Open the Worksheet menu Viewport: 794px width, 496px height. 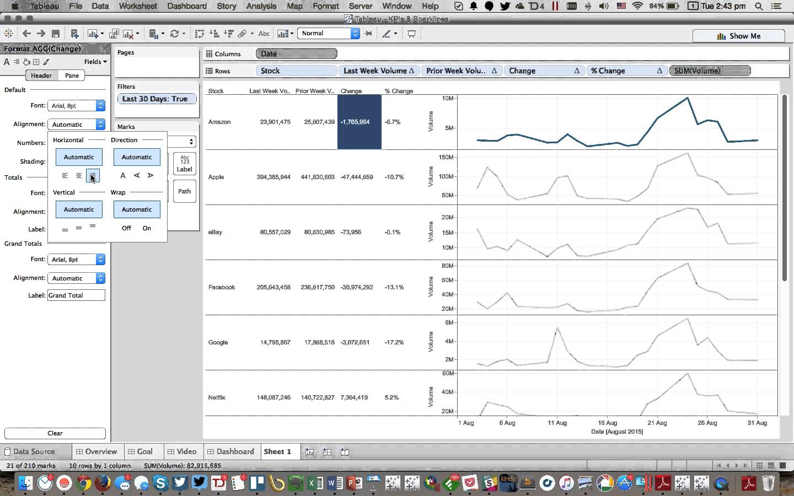click(138, 6)
